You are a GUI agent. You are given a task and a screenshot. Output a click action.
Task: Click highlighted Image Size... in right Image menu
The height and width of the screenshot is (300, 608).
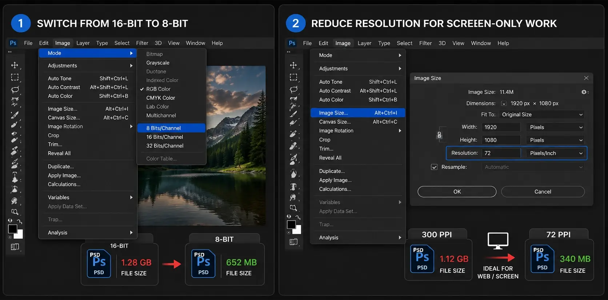(x=358, y=113)
